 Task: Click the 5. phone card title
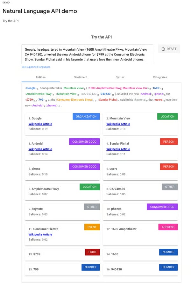coord(34,169)
